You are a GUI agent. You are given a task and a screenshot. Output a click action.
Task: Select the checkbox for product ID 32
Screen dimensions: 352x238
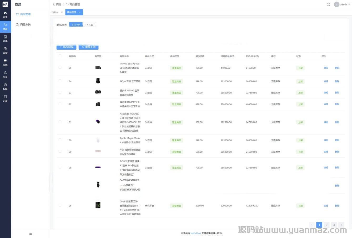tap(60, 104)
